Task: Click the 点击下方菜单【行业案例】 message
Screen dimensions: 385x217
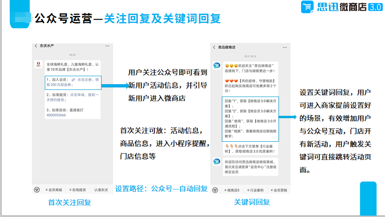Action: 250,149
